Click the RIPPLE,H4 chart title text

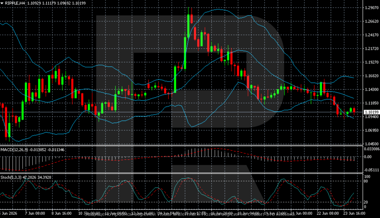[15, 4]
